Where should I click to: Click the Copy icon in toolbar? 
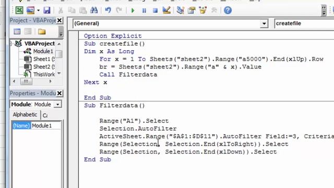pos(71,10)
